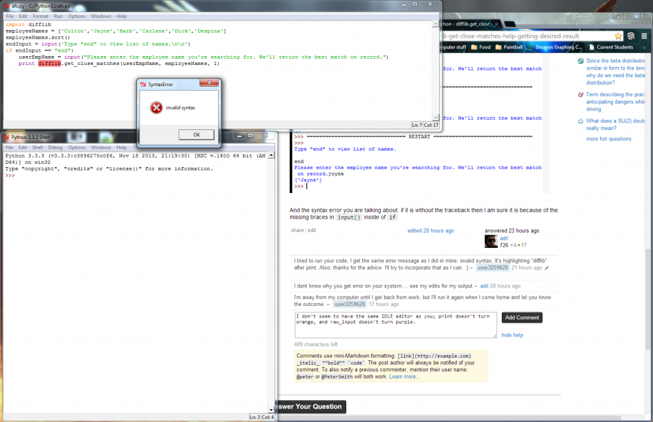The width and height of the screenshot is (653, 422).
Task: Click the hide help link
Action: [512, 335]
